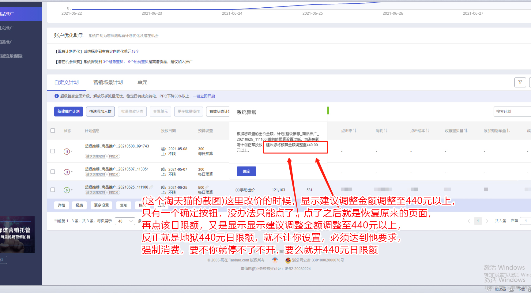Sort by 点击率 column sort icon

355,131
